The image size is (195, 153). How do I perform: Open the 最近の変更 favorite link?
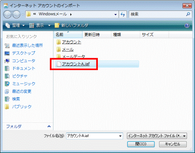[x=22, y=91]
